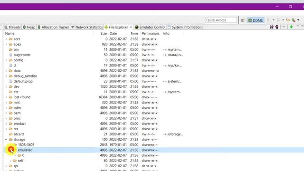Expand the mnt folder
The image size is (304, 171).
coord(6,103)
